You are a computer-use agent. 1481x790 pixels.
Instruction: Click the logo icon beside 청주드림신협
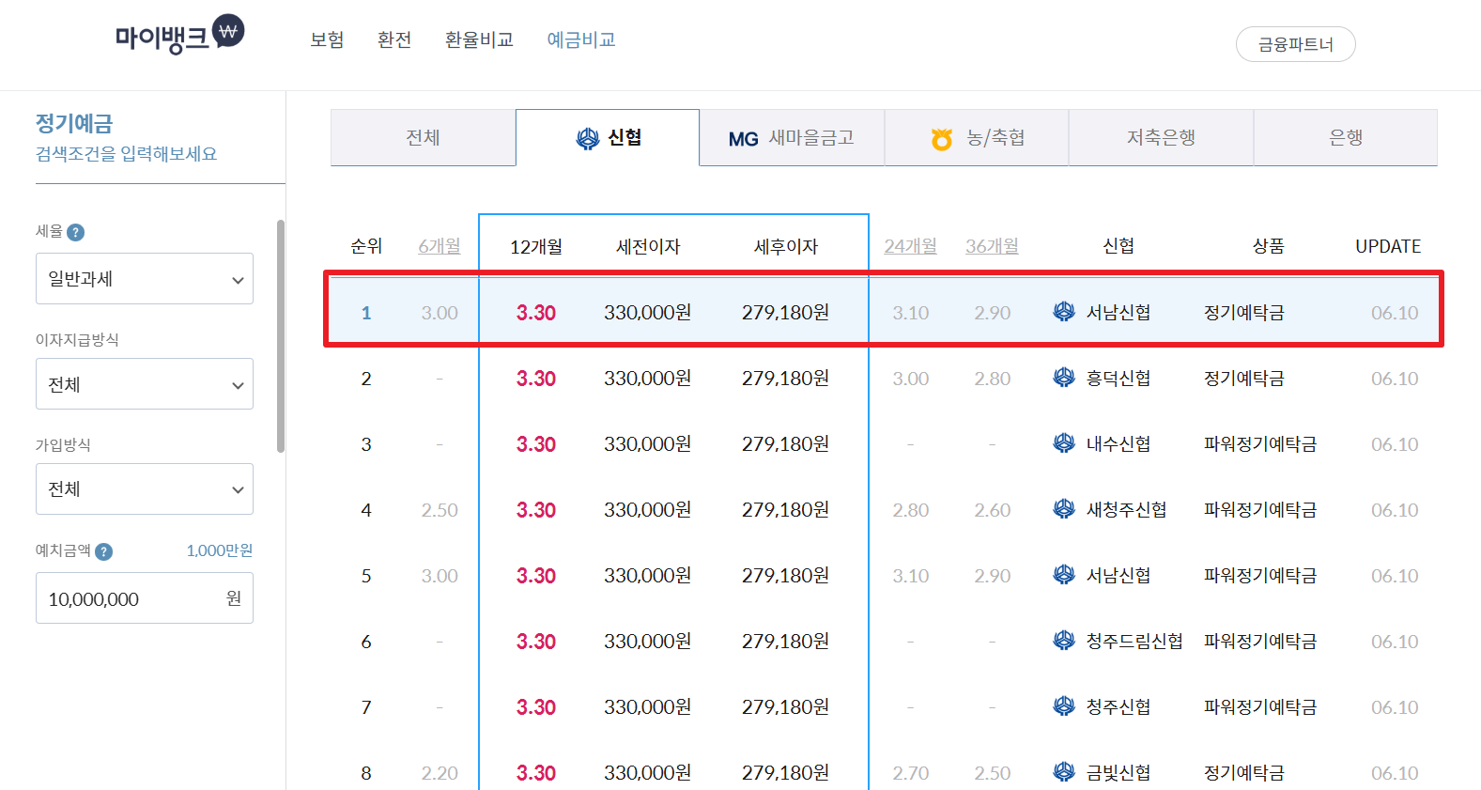click(1064, 641)
